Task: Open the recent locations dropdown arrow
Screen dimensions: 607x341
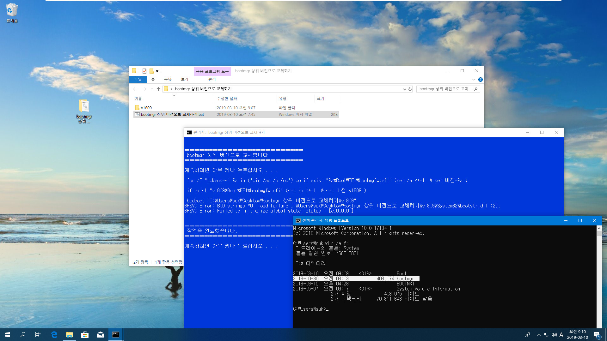Action: point(152,89)
